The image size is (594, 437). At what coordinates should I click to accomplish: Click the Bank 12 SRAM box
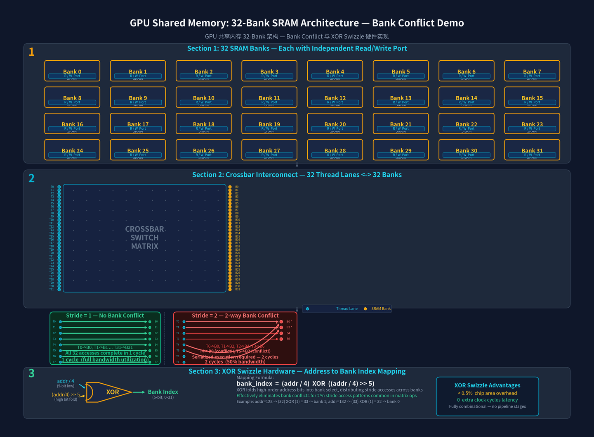point(335,97)
